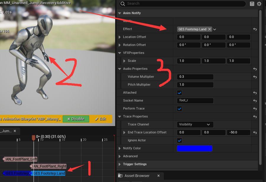Close the Asset Browser tab
266x182 pixels.
(158, 176)
